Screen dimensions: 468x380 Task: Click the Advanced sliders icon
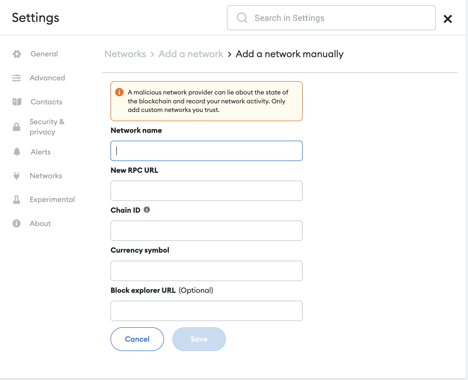pos(16,78)
